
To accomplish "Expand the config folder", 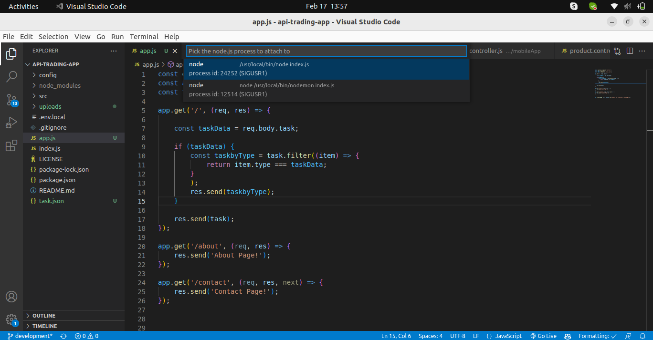I will (x=48, y=75).
